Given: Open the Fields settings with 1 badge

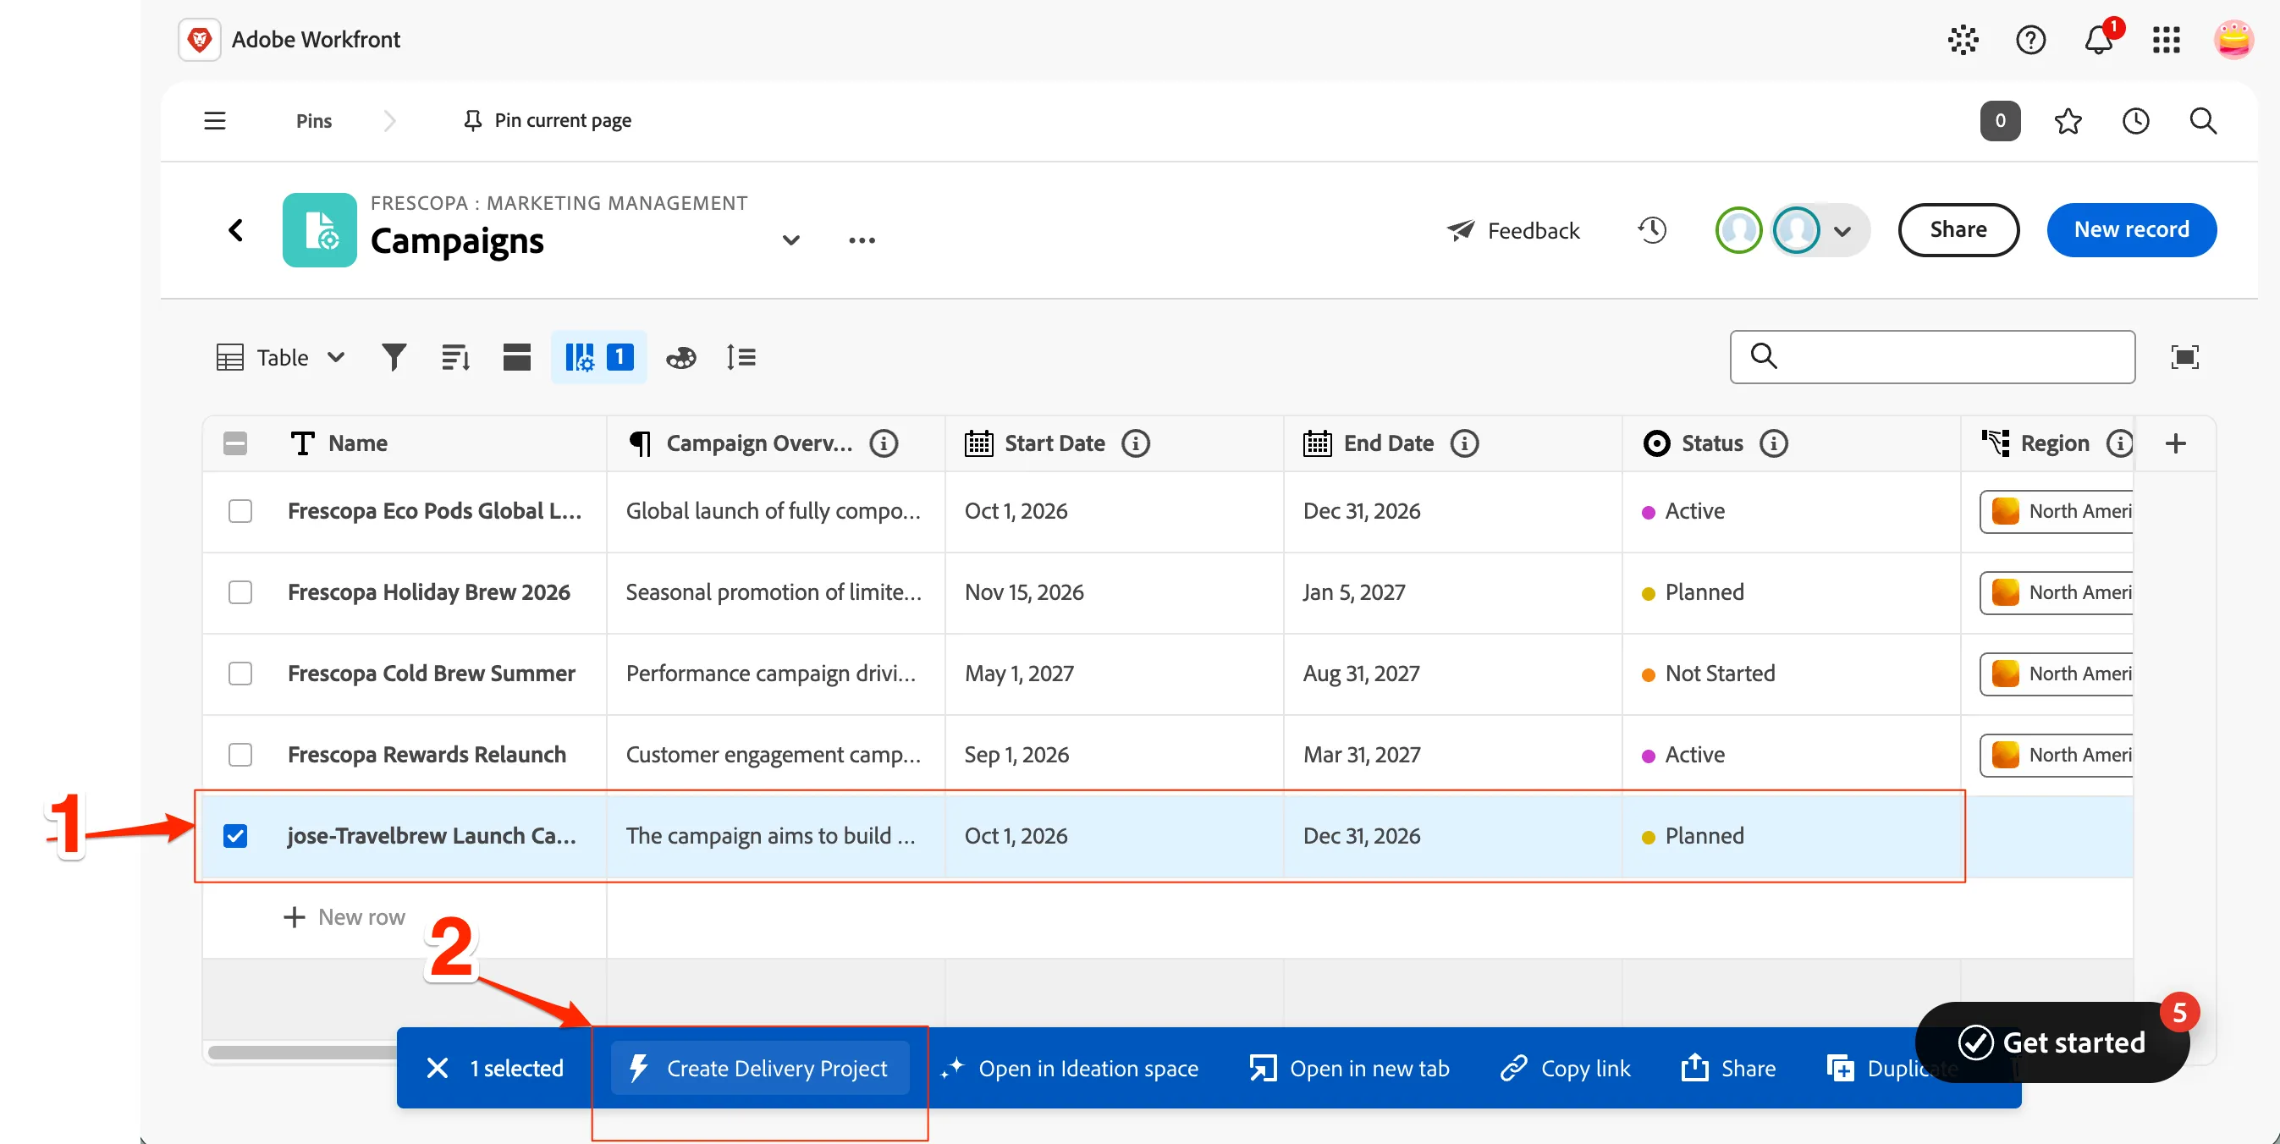Looking at the screenshot, I should [599, 357].
